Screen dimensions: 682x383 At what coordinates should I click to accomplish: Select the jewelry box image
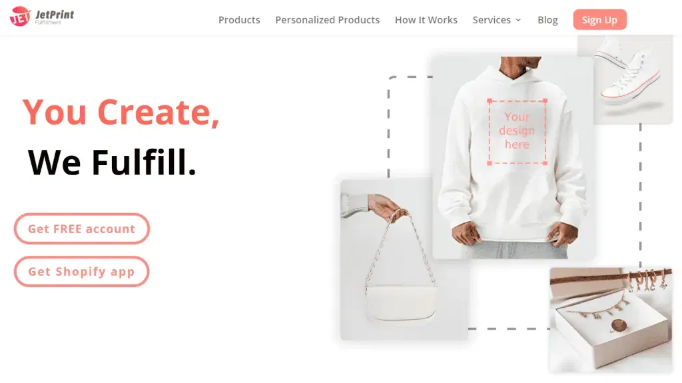click(611, 320)
